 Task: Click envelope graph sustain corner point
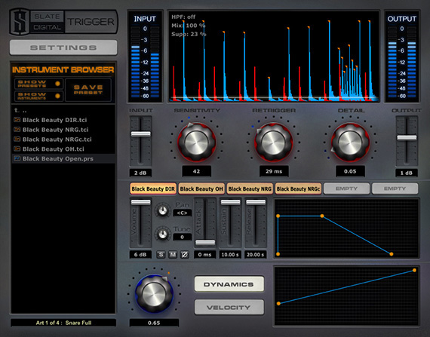pyautogui.click(x=322, y=216)
